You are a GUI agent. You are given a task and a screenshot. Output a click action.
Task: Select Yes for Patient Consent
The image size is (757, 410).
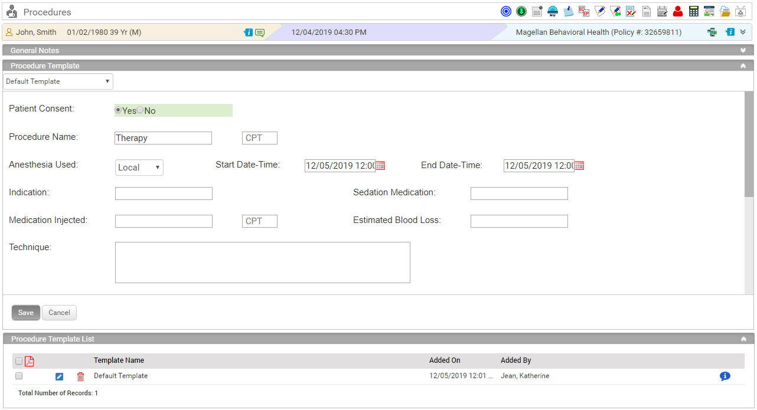[118, 110]
